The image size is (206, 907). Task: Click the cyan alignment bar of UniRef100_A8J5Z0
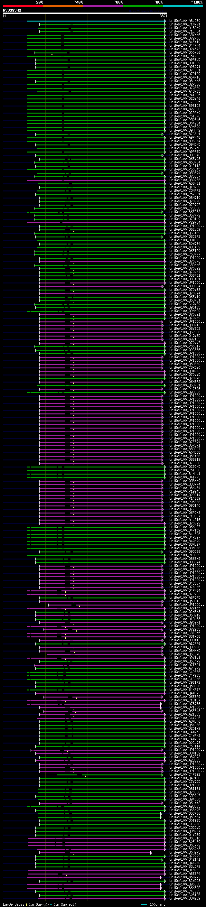[x=96, y=21]
